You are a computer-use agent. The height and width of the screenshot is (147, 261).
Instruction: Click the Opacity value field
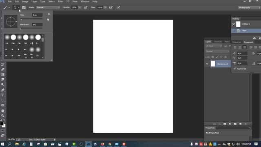coord(74,7)
